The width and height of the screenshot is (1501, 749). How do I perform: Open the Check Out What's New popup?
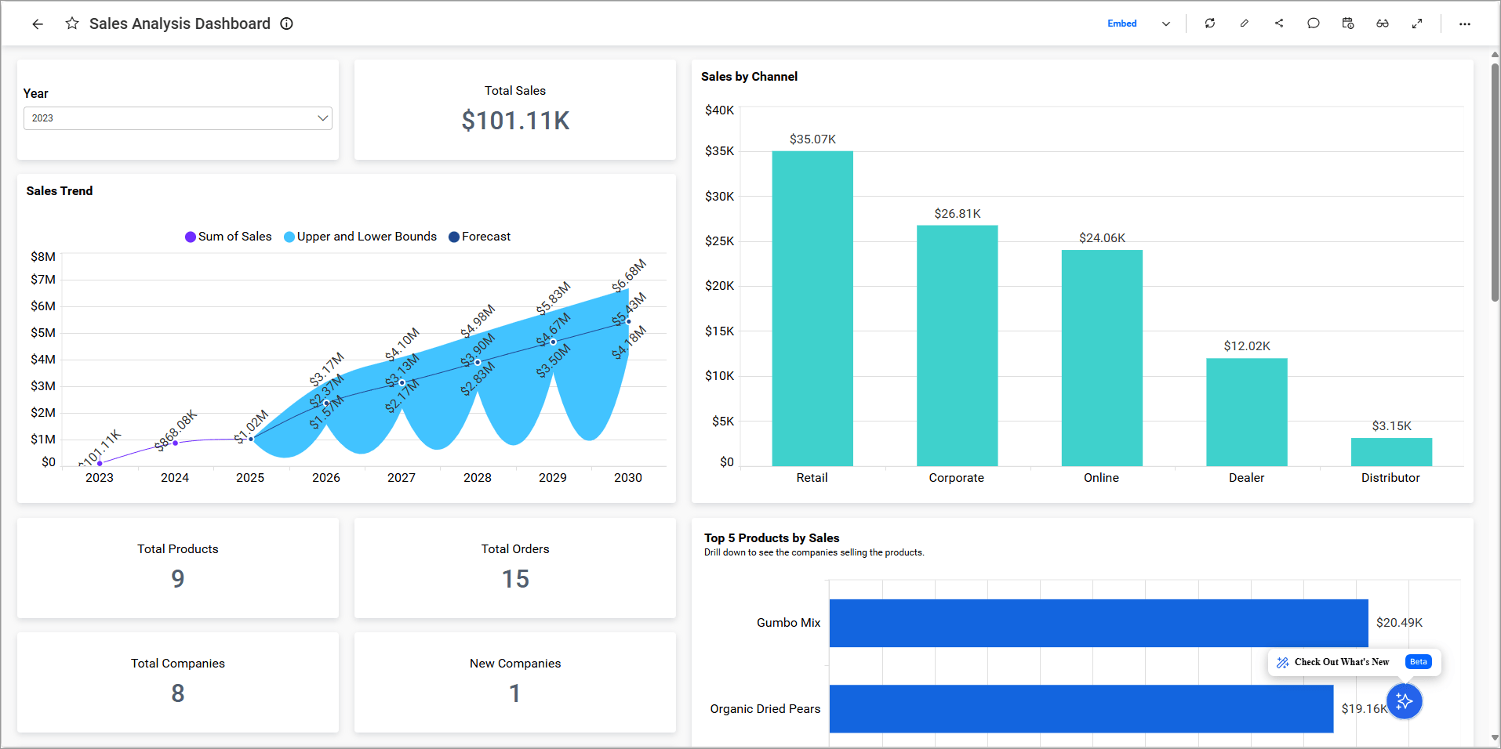point(1343,662)
